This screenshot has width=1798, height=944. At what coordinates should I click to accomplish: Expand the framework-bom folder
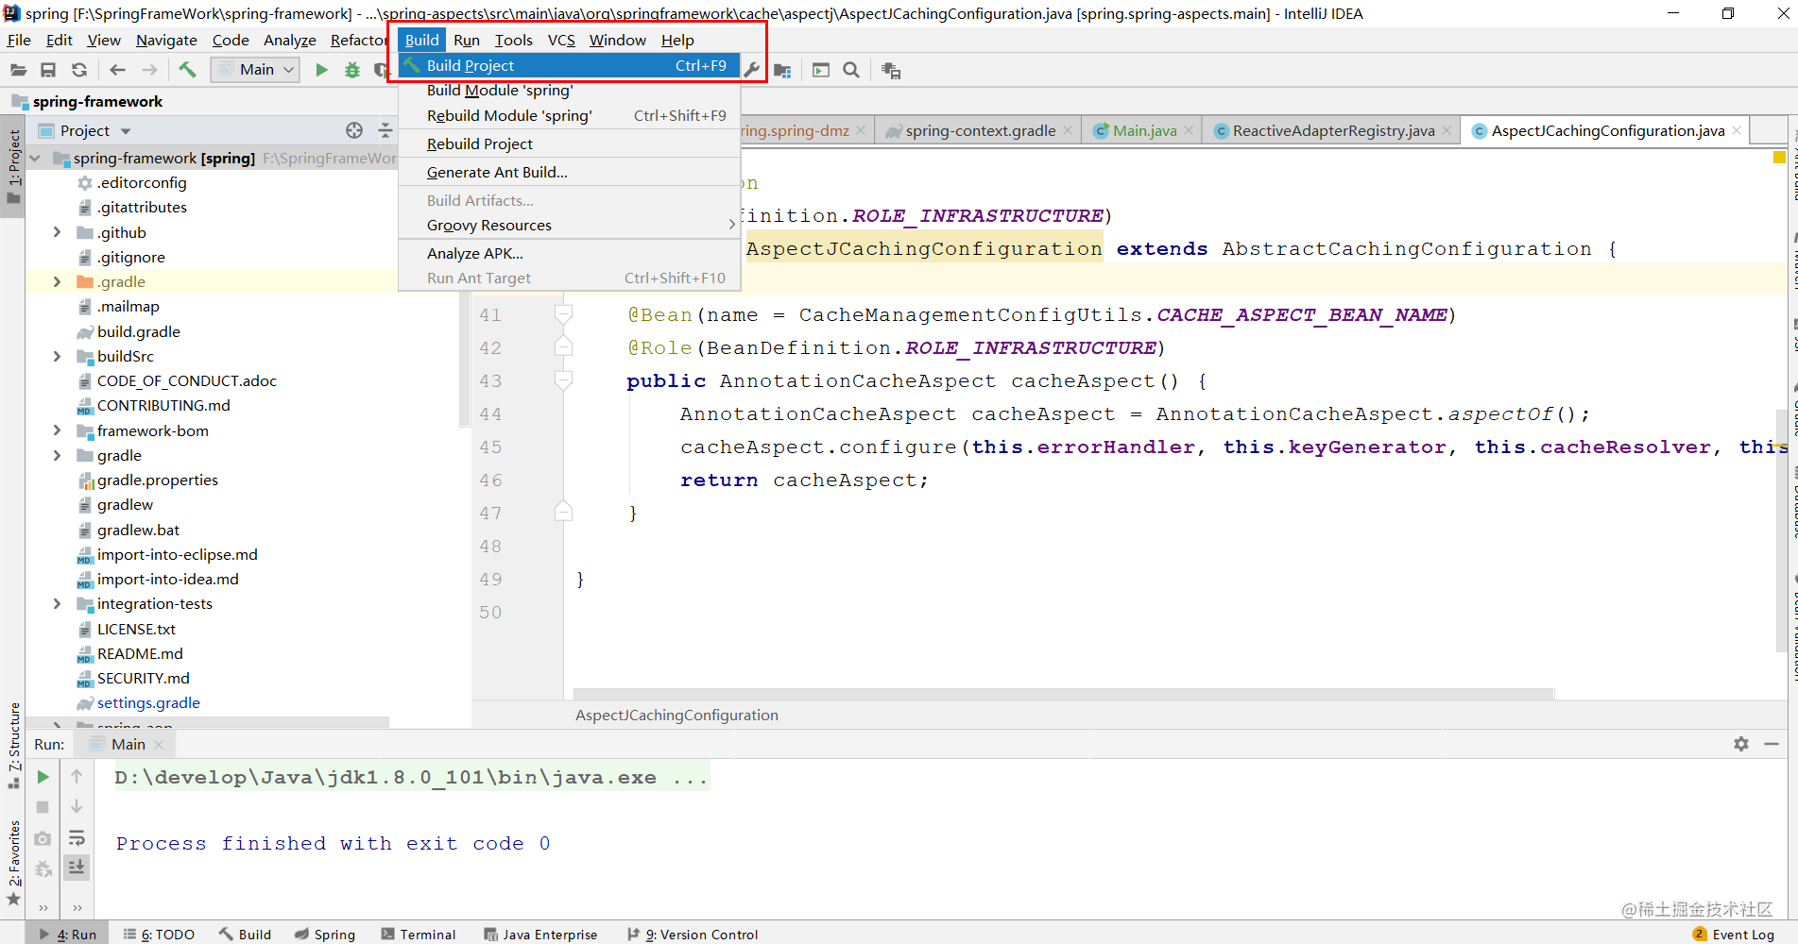pos(58,430)
